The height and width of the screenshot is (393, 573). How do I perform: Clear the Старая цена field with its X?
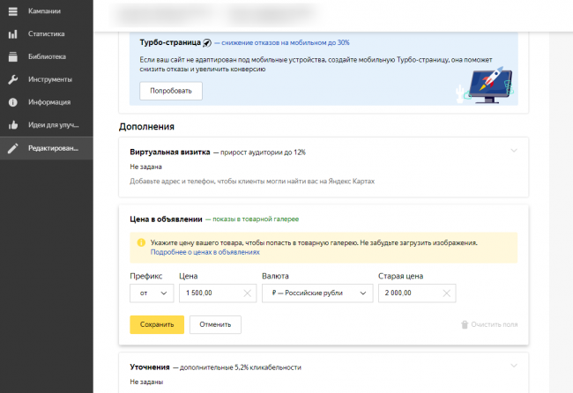pos(446,293)
